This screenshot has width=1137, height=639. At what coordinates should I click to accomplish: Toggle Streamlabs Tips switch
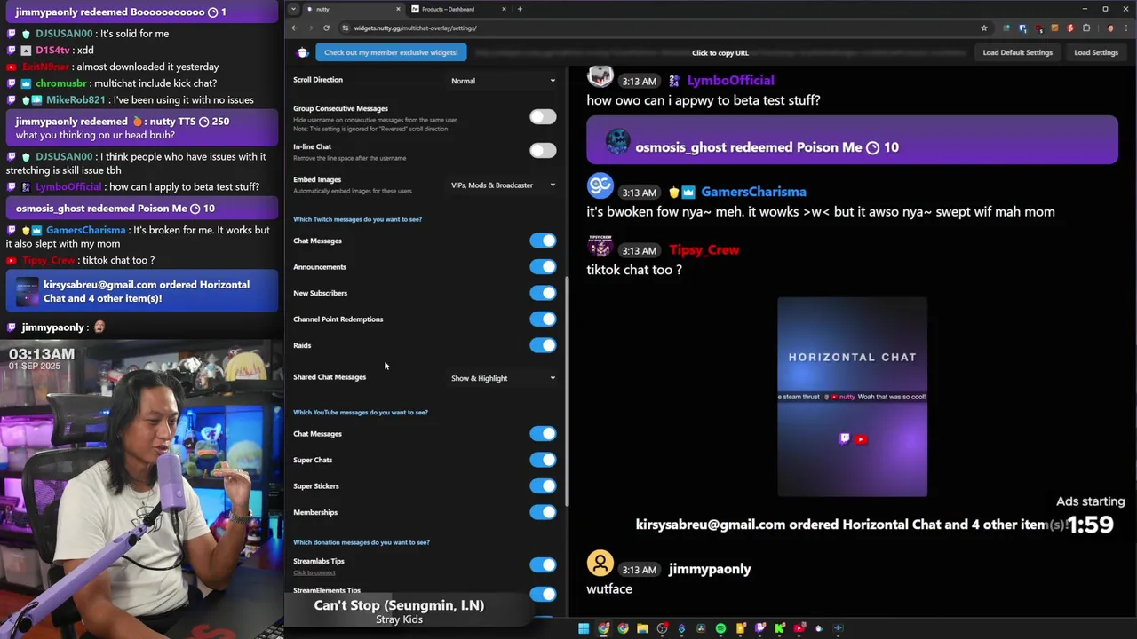[x=543, y=564]
